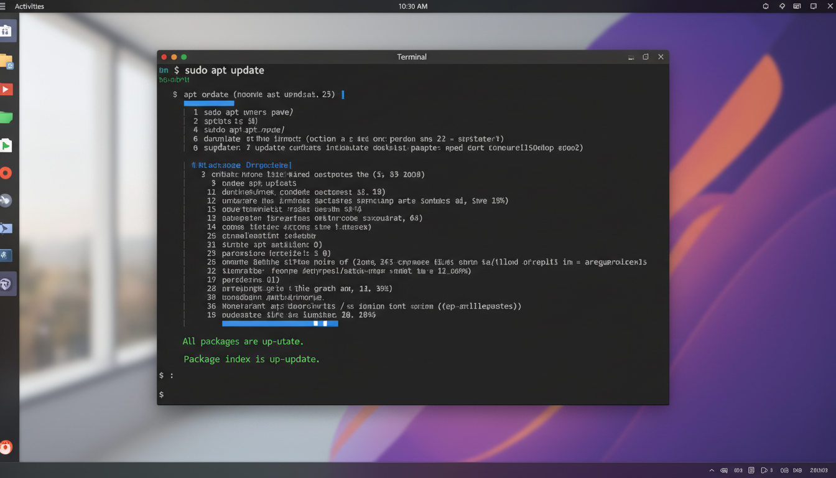Click 'Package index is up-update.' message
This screenshot has height=478, width=836.
click(251, 360)
